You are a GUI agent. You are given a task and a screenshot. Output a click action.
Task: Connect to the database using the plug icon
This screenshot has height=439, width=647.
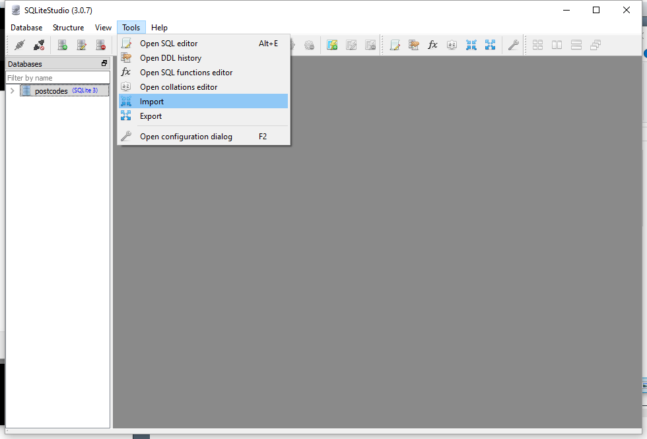coord(18,45)
